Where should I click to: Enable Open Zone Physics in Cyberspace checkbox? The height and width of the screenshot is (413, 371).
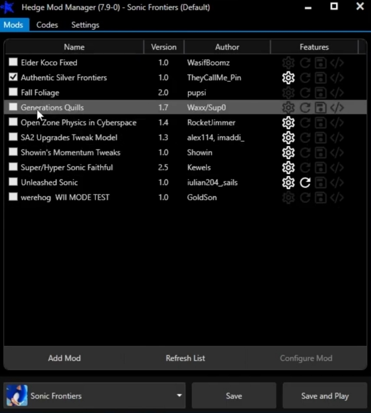tap(13, 122)
